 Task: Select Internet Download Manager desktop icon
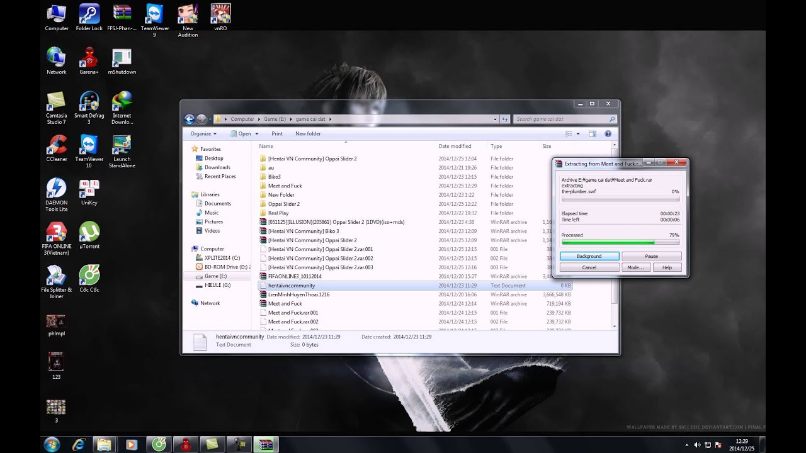(x=122, y=108)
